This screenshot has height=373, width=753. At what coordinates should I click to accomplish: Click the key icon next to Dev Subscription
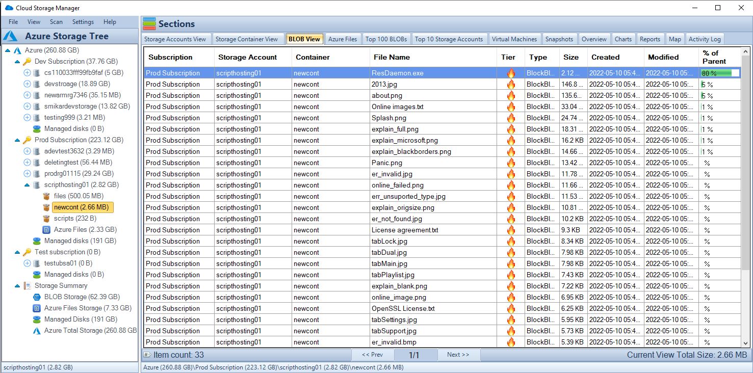tap(27, 62)
